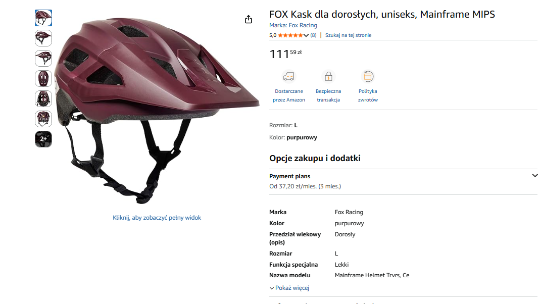Click the padlock secure transaction icon
The width and height of the screenshot is (541, 304).
pyautogui.click(x=328, y=77)
